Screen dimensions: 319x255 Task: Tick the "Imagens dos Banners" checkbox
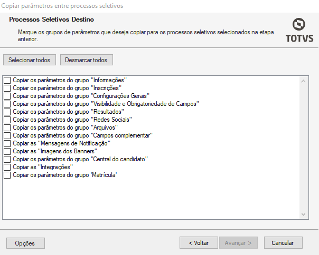coord(7,151)
